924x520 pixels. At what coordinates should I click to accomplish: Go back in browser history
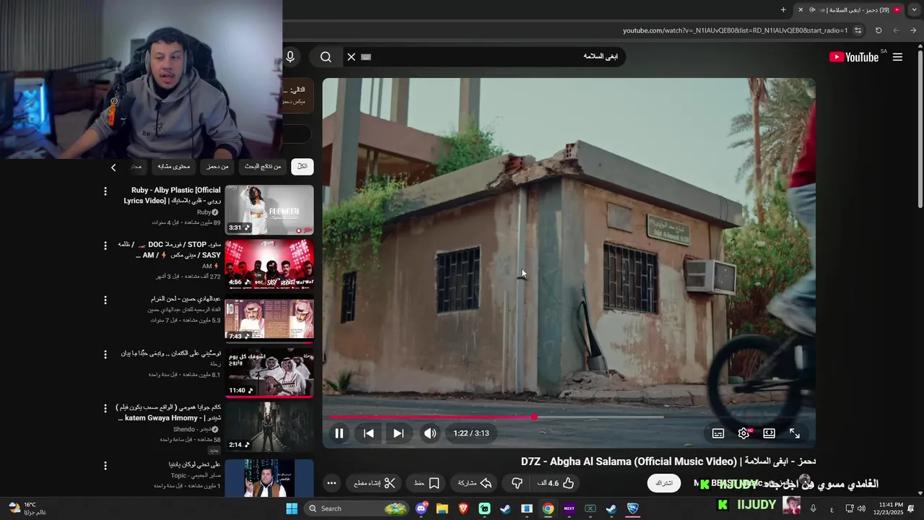click(x=913, y=30)
